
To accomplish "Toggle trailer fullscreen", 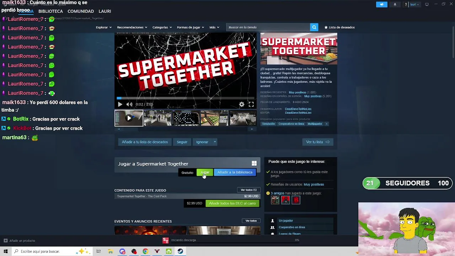I will [251, 104].
